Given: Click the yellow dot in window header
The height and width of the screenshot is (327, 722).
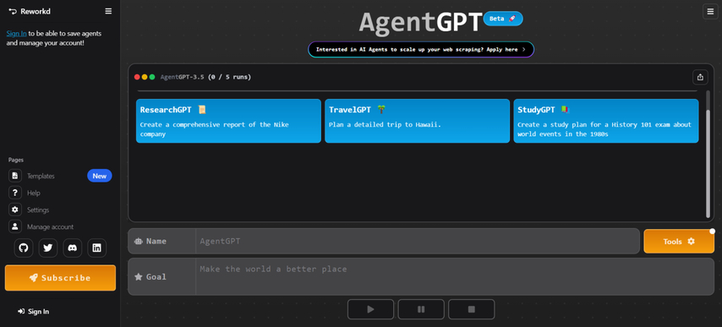Looking at the screenshot, I should 145,77.
